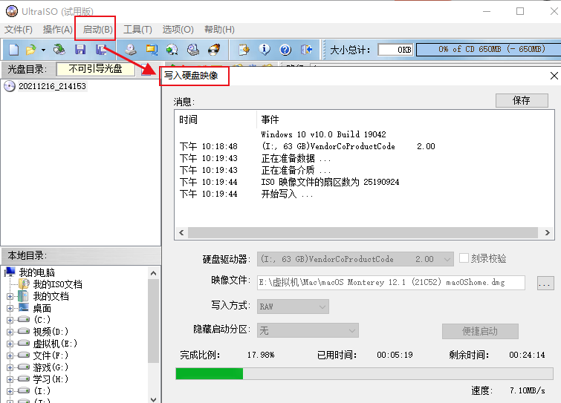Click the Save floppy disk icon
Viewport: 561px width, 403px height.
click(80, 49)
